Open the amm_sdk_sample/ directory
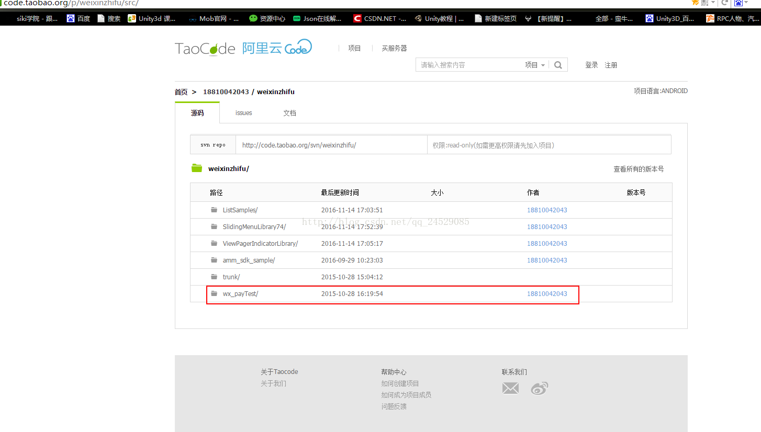Screen dimensions: 761x432 point(249,260)
